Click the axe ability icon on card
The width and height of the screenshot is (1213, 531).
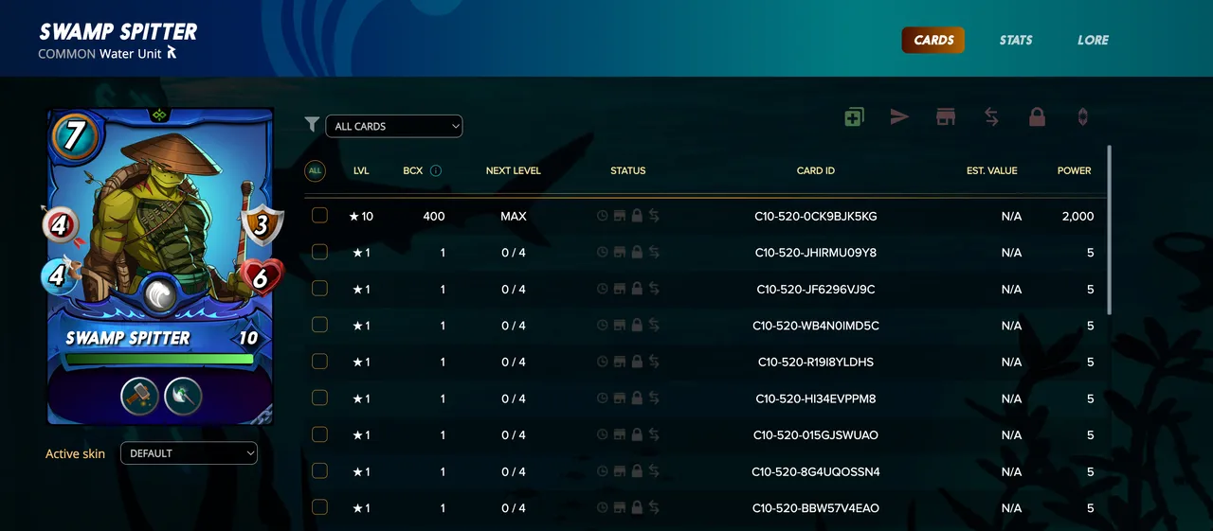click(x=183, y=396)
